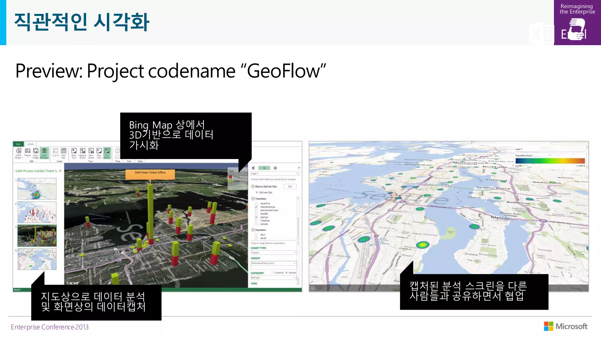Viewport: 601px width, 338px height.
Task: Check the Adult2 population field
Action: [256, 238]
